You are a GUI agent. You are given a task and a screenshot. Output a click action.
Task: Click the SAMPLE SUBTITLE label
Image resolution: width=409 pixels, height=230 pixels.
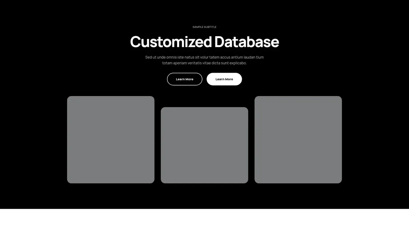(x=204, y=27)
